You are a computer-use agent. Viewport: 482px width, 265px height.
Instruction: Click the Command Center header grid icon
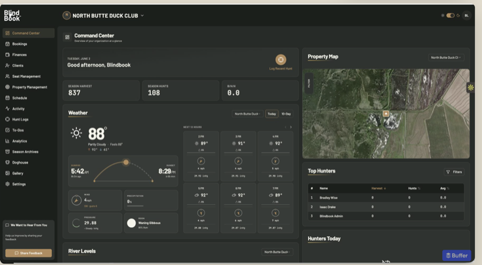[x=68, y=37]
